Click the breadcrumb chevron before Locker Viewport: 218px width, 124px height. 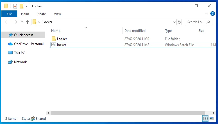click(39, 22)
